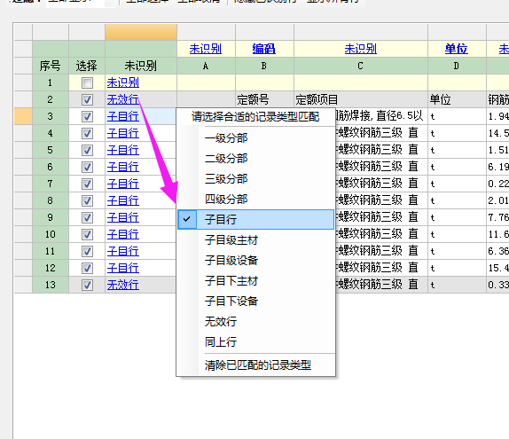Choose 子目级设备 from the menu

[255, 261]
